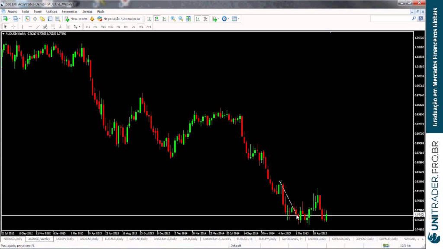Show the Market Watch panel
Viewport: 443px width, 249px height.
click(27, 19)
